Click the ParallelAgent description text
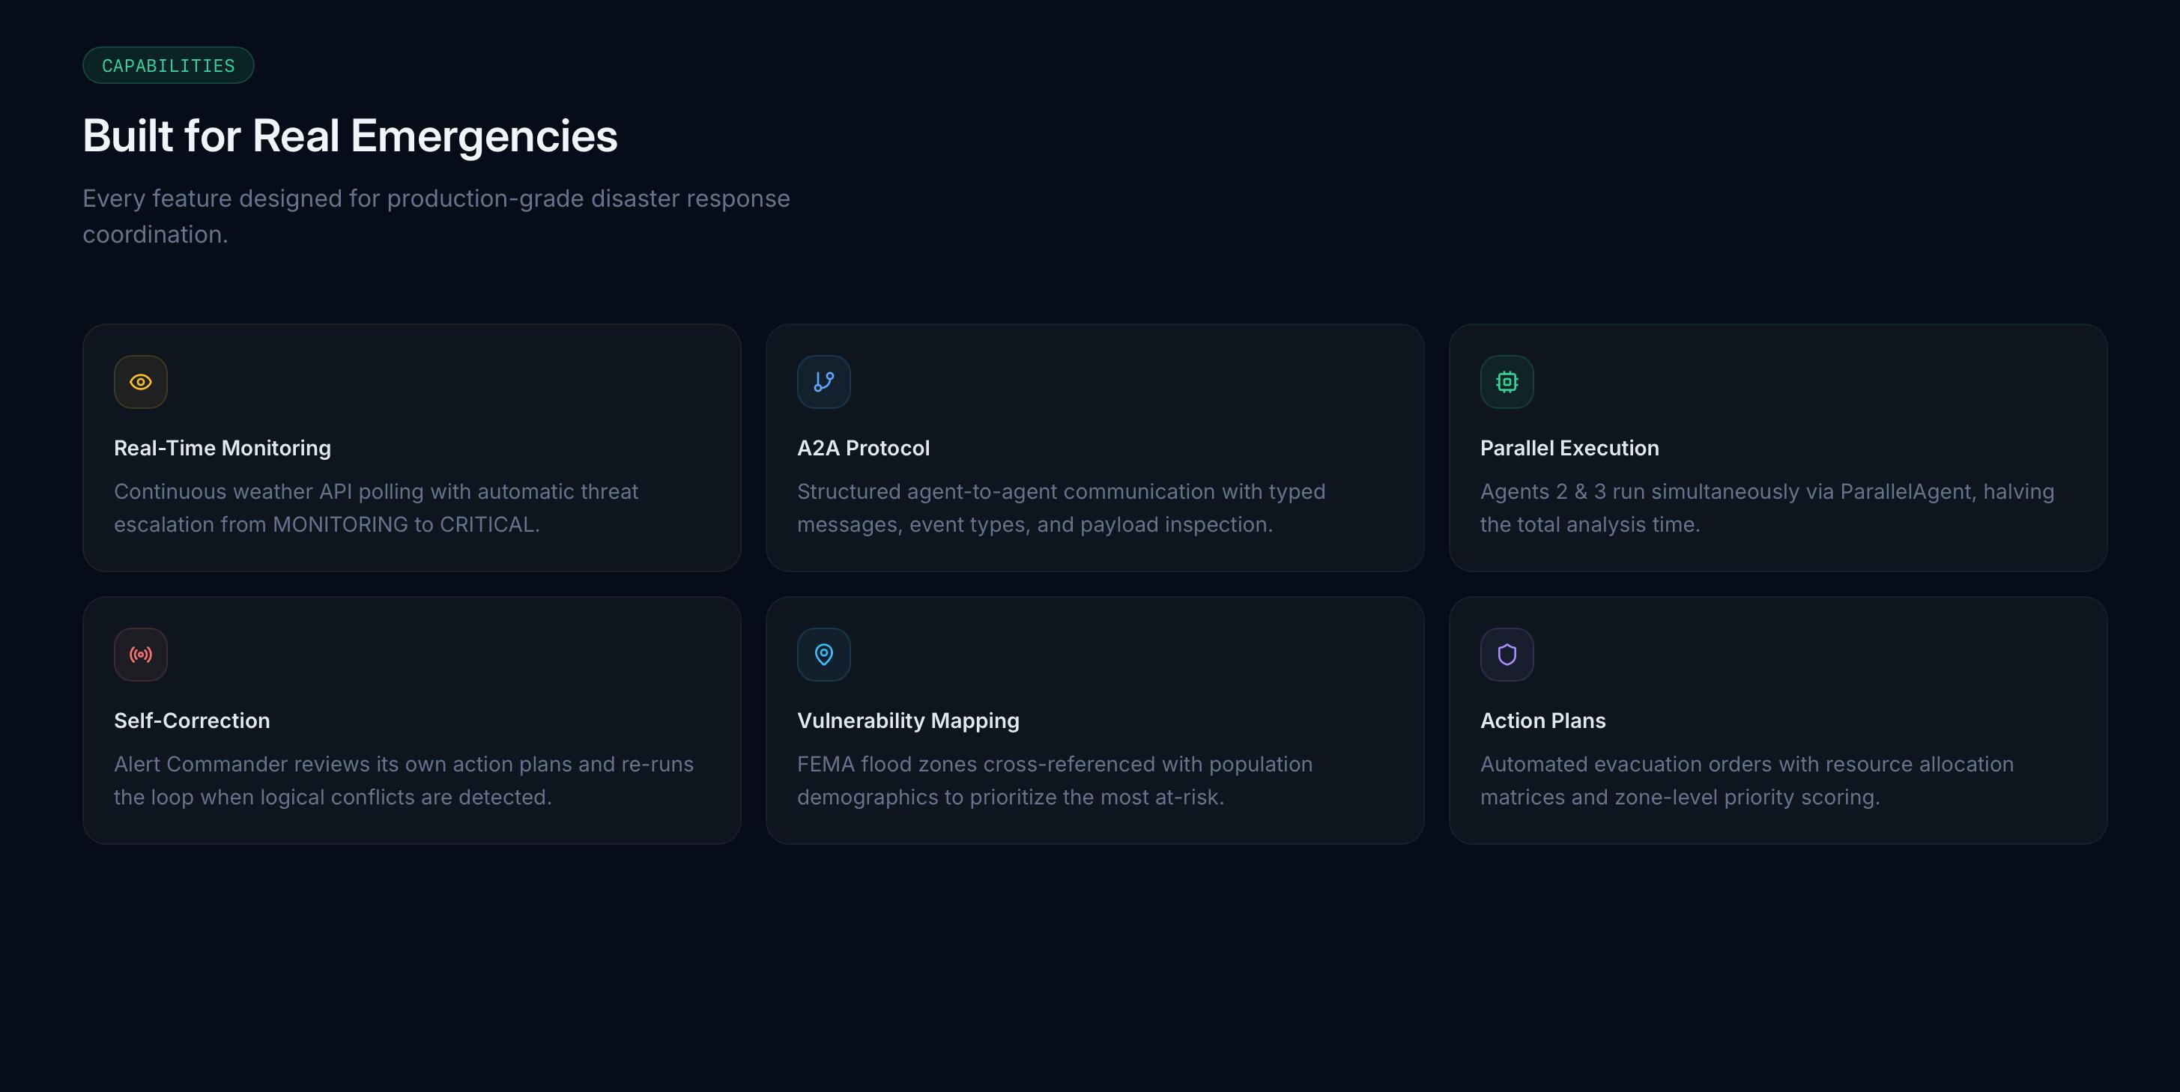2180x1092 pixels. 1767,508
